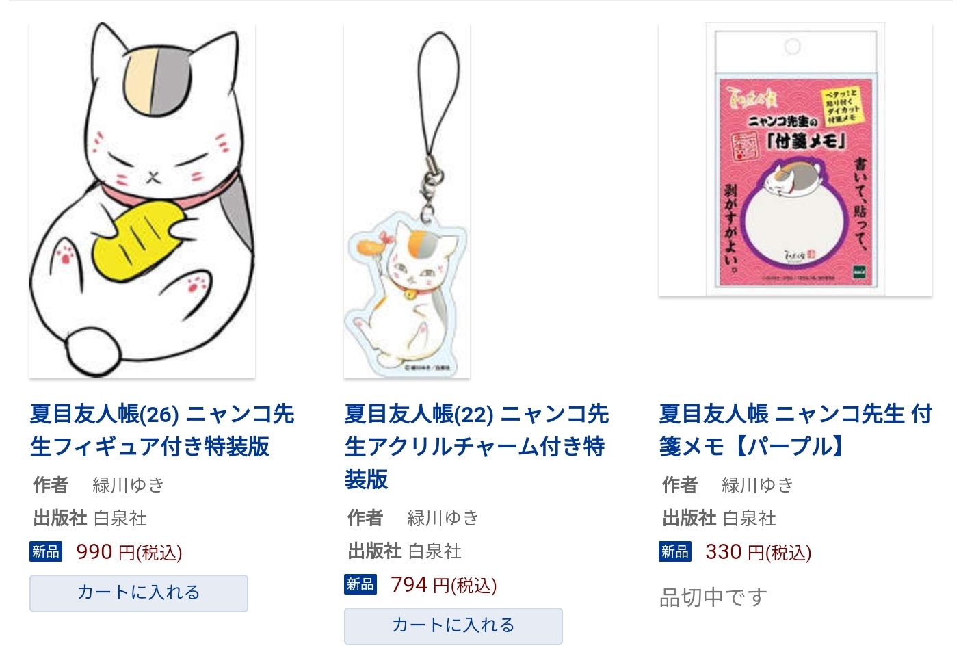Add the 990 yen item to cart
The height and width of the screenshot is (652, 961).
(139, 593)
